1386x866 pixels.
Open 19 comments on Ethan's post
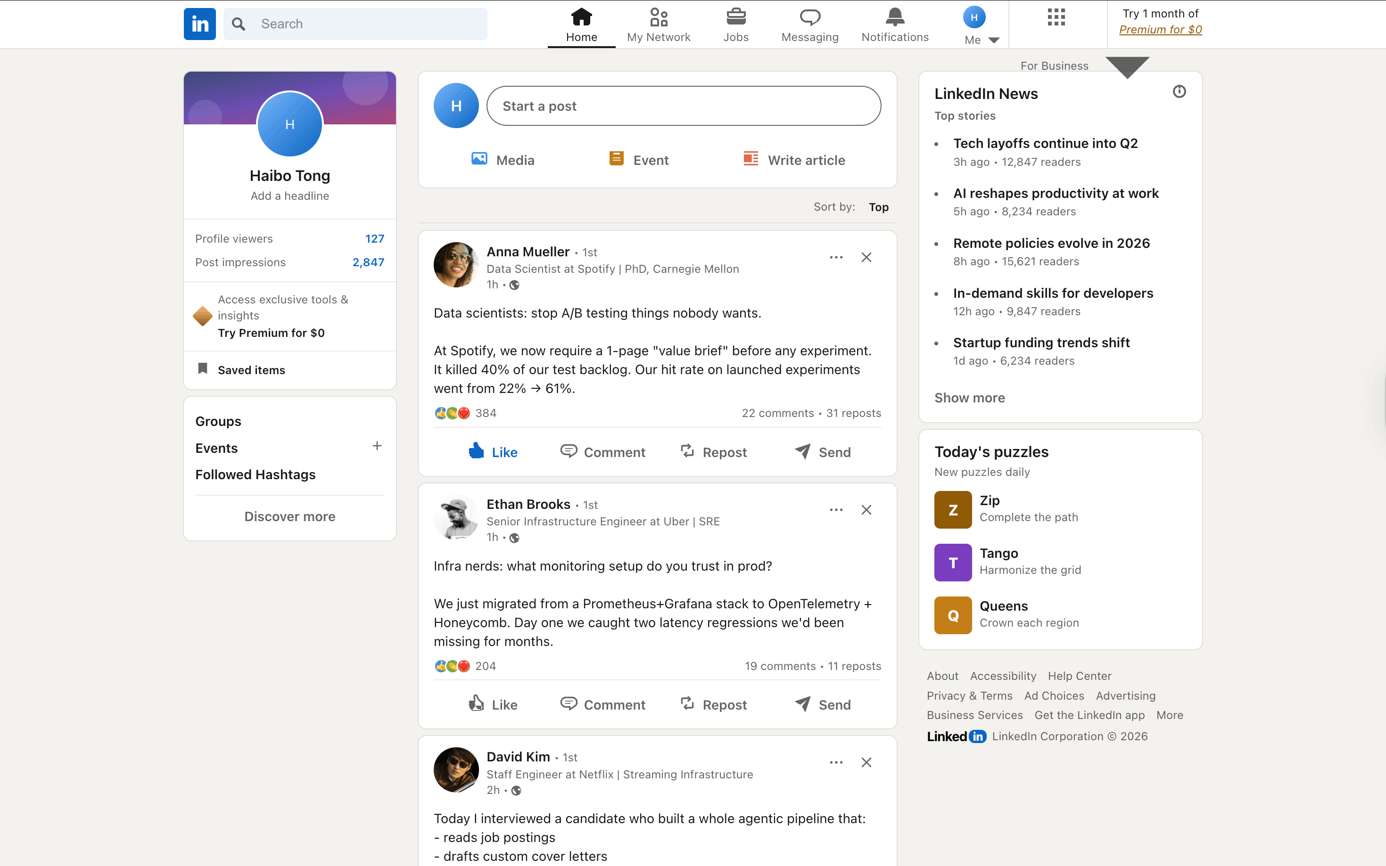[780, 666]
